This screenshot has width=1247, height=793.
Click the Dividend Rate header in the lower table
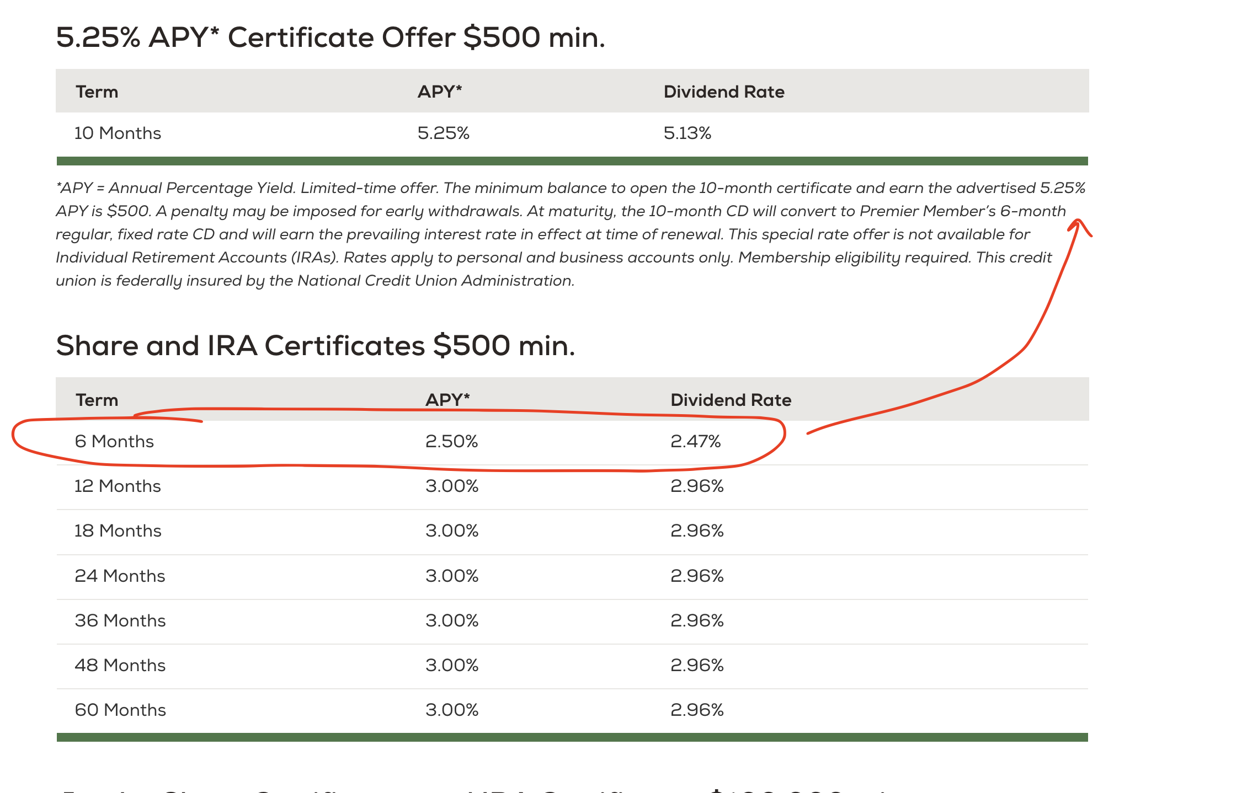coord(731,400)
